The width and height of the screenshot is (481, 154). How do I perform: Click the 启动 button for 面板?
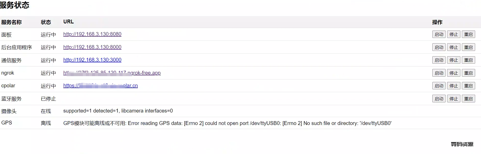click(439, 34)
